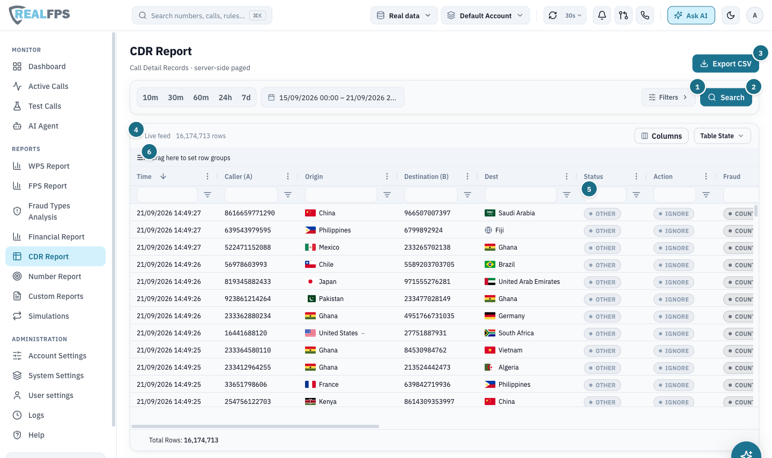Open Time column menu dots

click(207, 176)
